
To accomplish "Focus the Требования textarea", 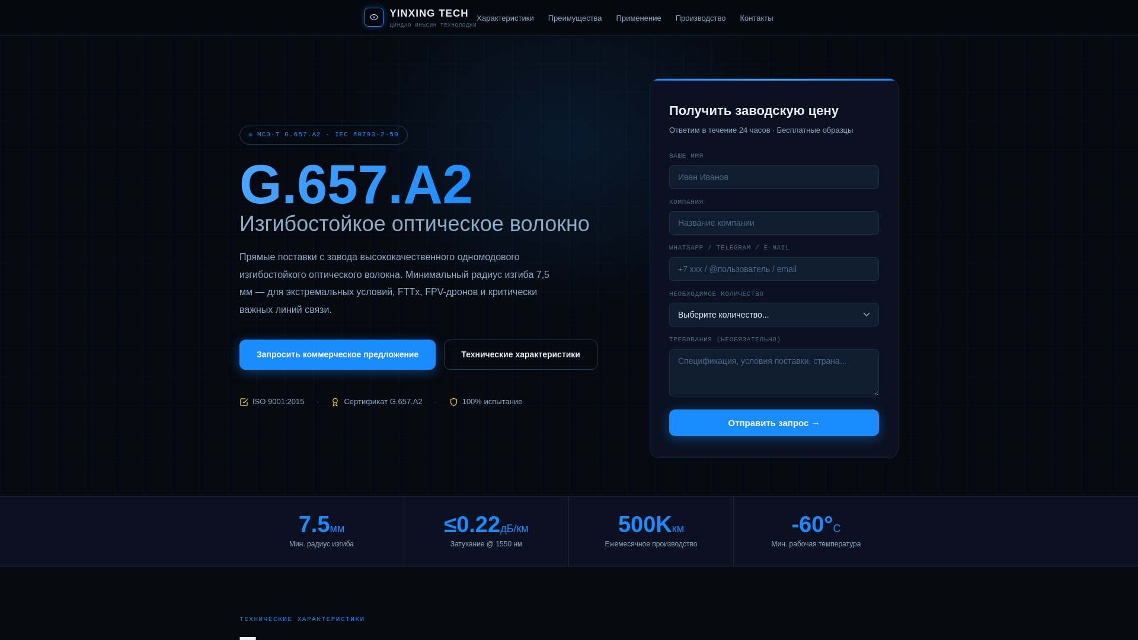I will pos(774,373).
